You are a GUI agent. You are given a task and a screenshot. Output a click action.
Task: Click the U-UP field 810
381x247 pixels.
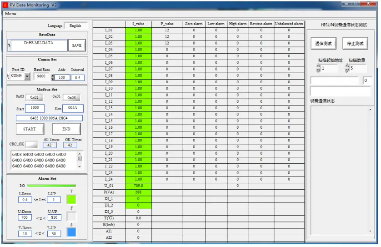tap(54, 217)
